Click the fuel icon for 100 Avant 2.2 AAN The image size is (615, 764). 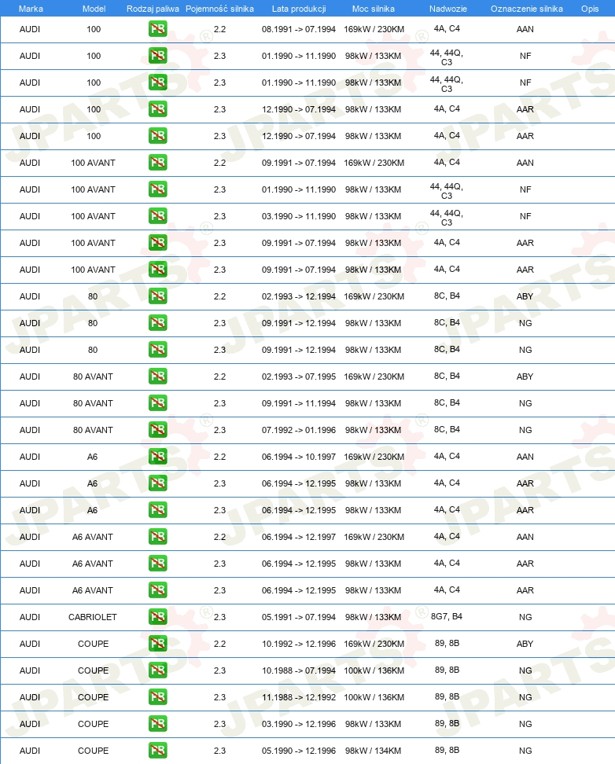tap(157, 163)
